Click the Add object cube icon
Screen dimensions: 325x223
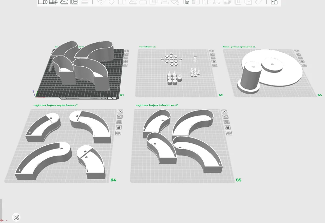click(x=43, y=2)
